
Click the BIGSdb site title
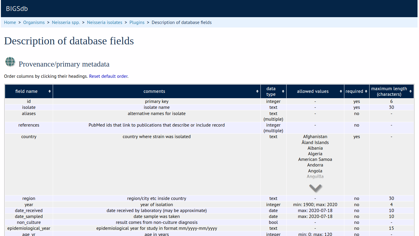click(x=17, y=9)
